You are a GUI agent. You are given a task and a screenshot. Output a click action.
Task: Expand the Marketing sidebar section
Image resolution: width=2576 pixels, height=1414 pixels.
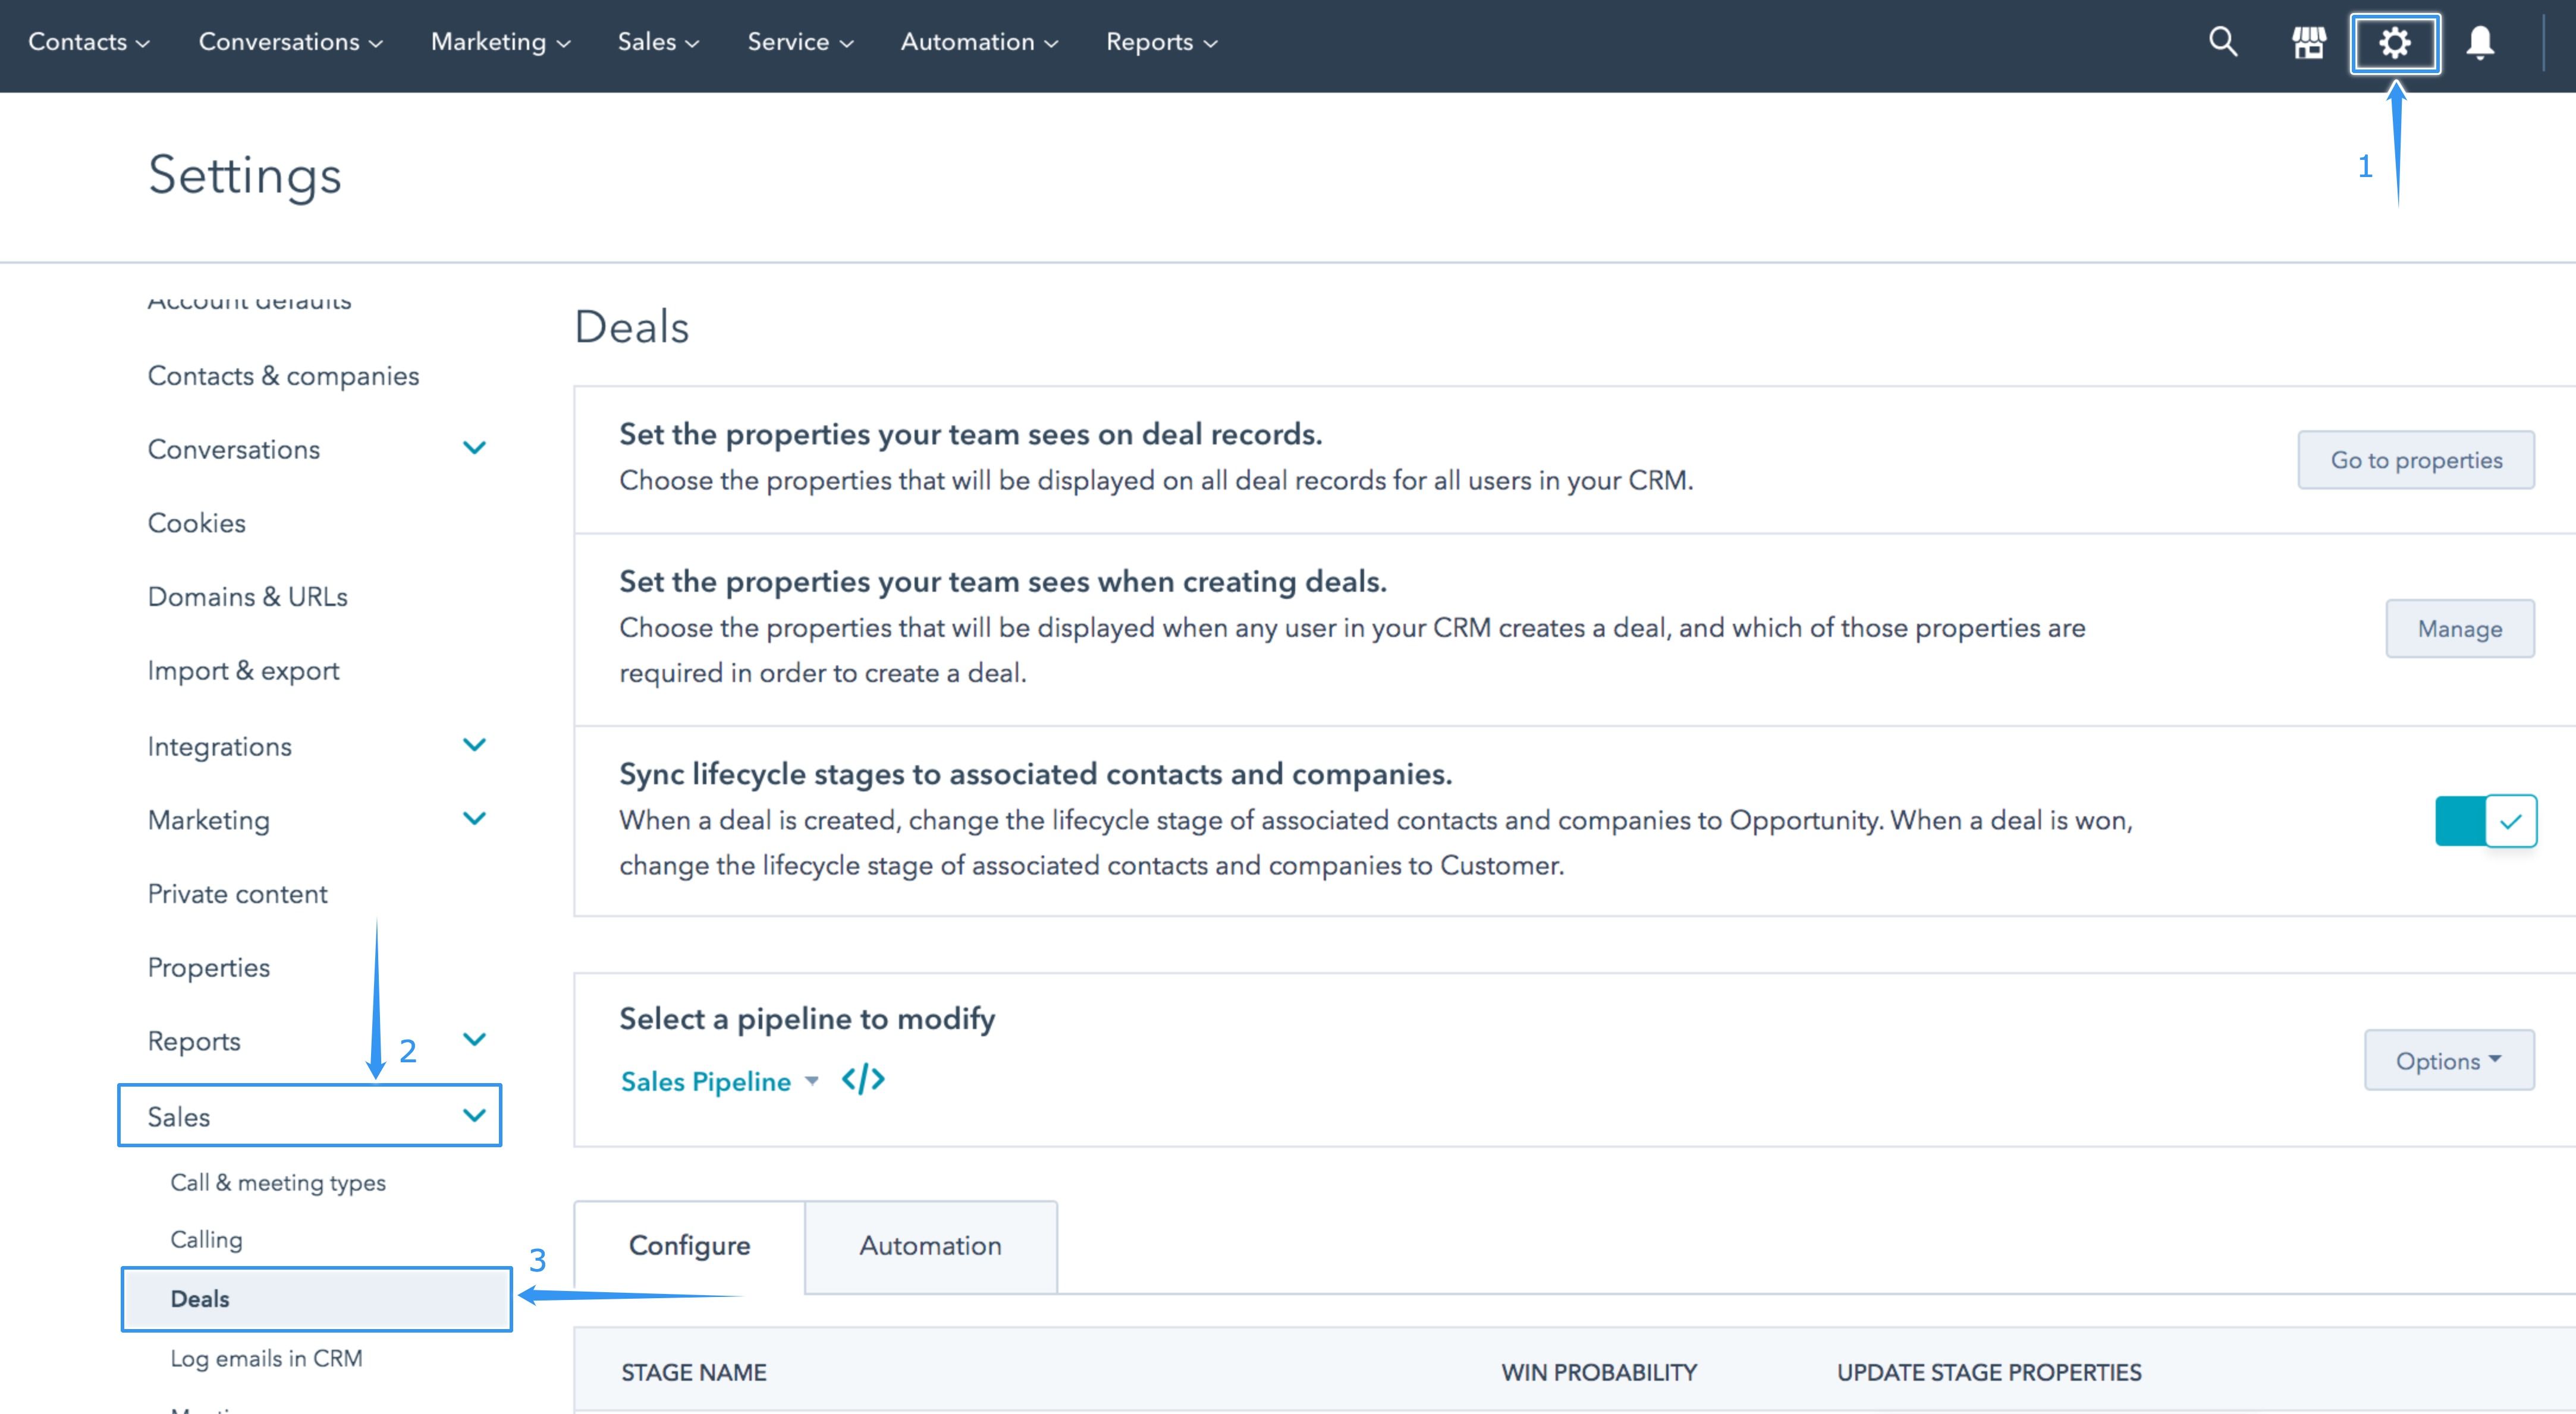pyautogui.click(x=474, y=819)
